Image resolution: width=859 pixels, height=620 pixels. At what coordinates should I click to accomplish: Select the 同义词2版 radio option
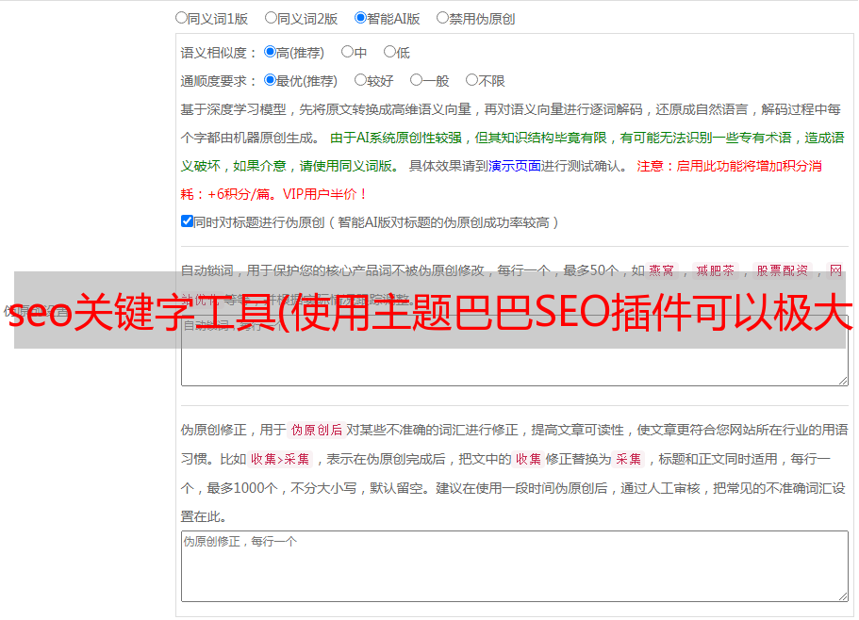click(x=271, y=18)
